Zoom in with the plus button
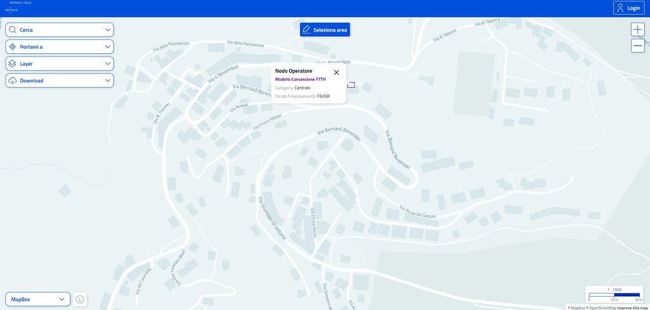Image resolution: width=650 pixels, height=310 pixels. 638,29
